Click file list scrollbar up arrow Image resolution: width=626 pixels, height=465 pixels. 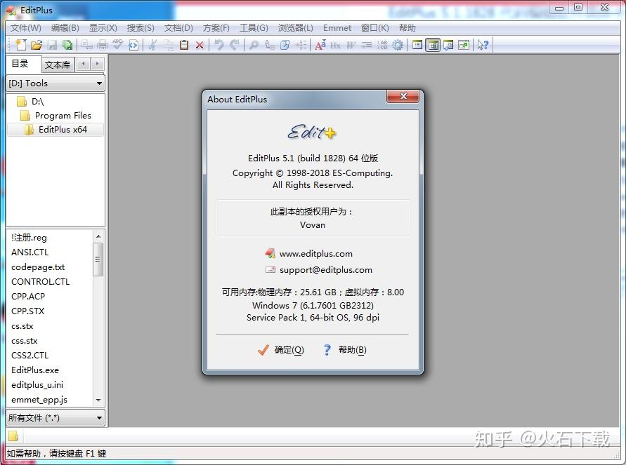(x=98, y=236)
